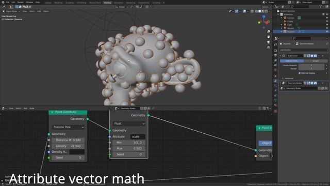Viewport: 330px width, 186px height.
Task: Switch to the Layout workspace tab
Action: [48, 3]
